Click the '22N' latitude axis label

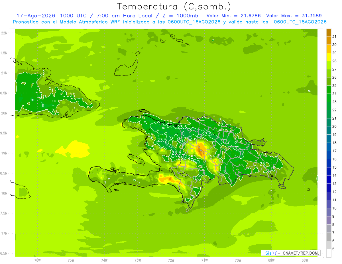click(4, 33)
